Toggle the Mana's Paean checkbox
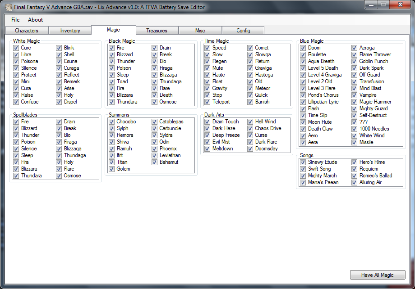Image resolution: width=415 pixels, height=289 pixels. (303, 183)
